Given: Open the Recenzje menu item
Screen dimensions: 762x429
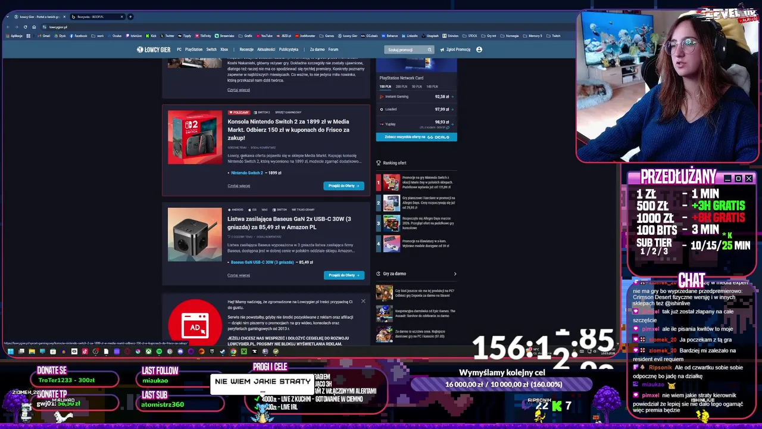Looking at the screenshot, I should (246, 49).
